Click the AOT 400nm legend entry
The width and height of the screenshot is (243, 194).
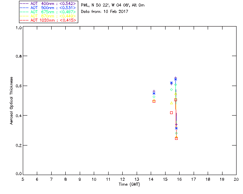click(x=48, y=3)
